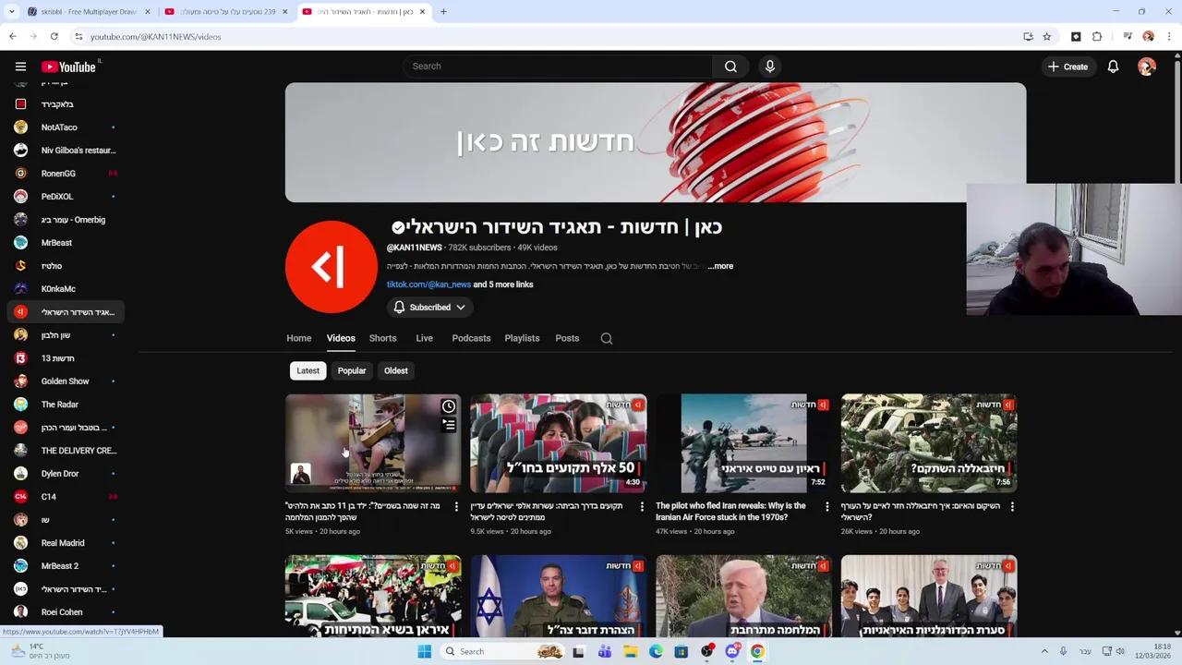This screenshot has height=665, width=1182.
Task: Open the tiktok.com/@kan_news link
Action: tap(428, 284)
